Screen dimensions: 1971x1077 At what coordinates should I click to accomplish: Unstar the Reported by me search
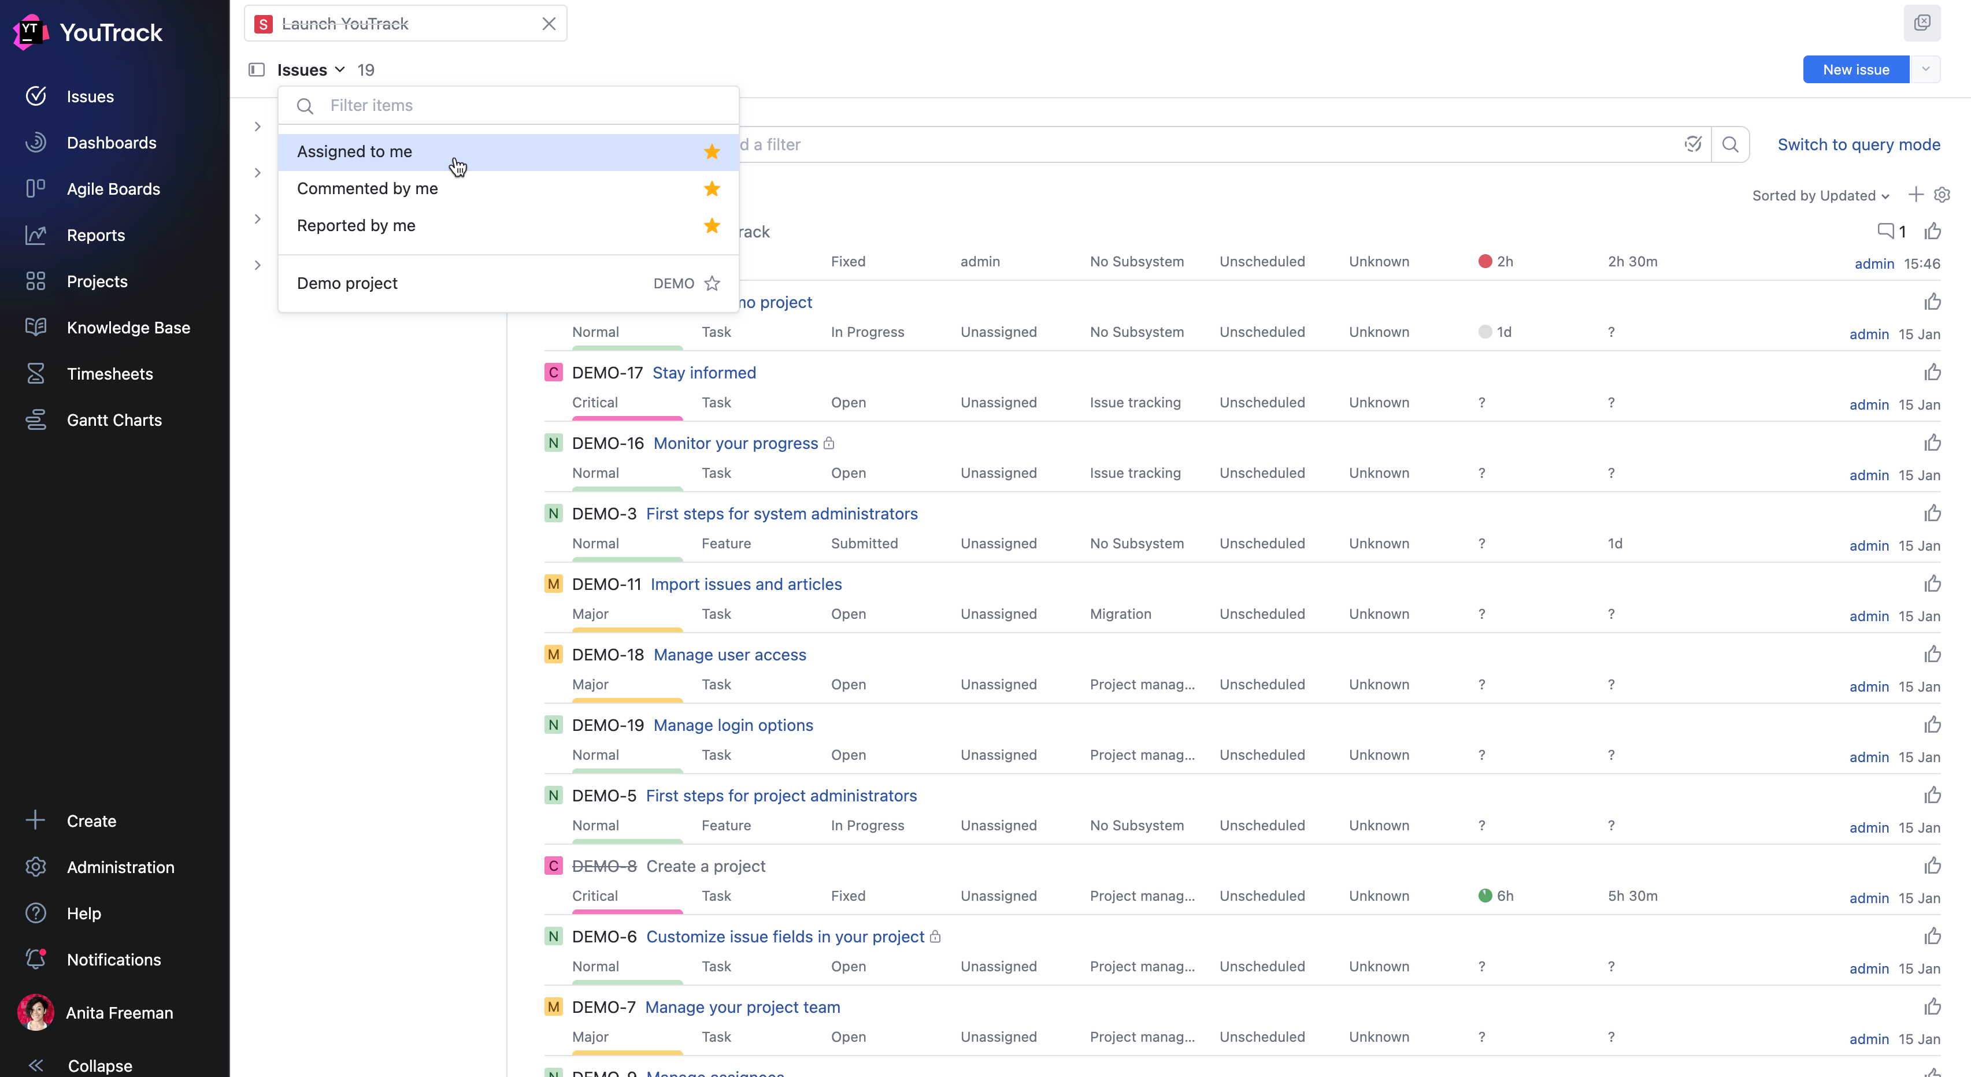[712, 225]
